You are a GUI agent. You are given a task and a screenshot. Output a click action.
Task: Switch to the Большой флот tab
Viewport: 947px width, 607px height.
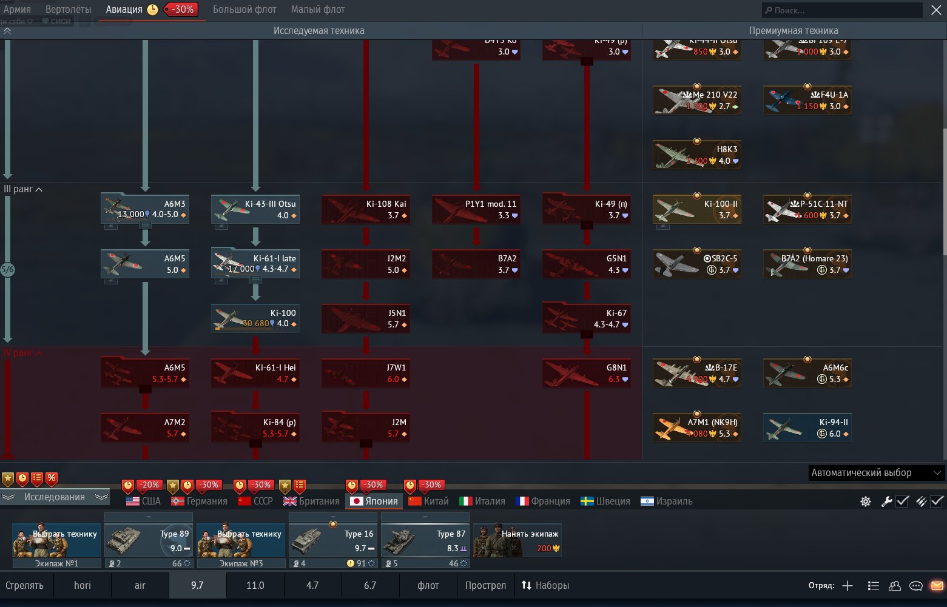click(244, 10)
